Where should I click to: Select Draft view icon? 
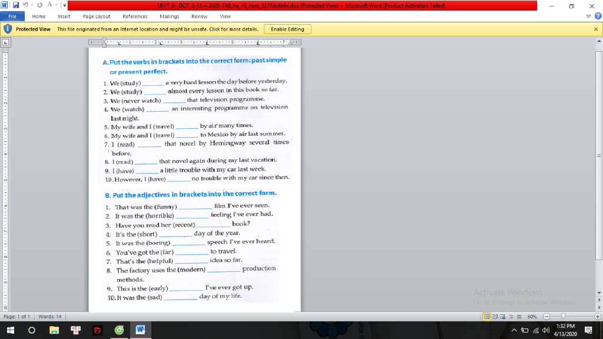click(519, 317)
